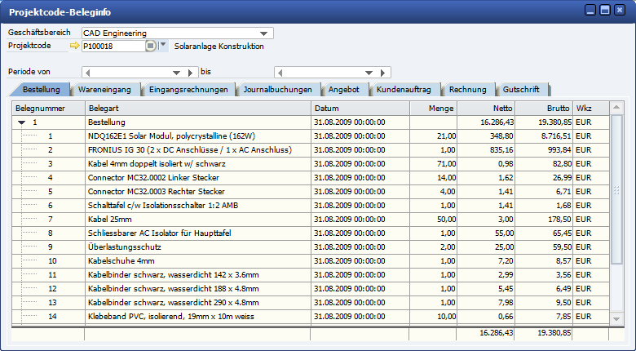This screenshot has width=636, height=351.
Task: Switch to the Journalbuchungen tab
Action: pos(277,89)
